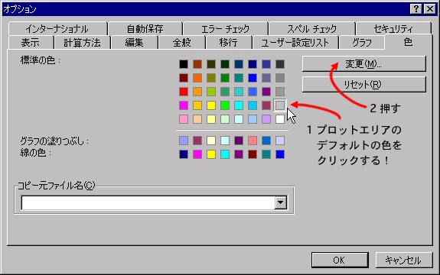Go to the ユーザー設定リスト tab
Viewport: 440px width, 275px height.
pos(295,43)
